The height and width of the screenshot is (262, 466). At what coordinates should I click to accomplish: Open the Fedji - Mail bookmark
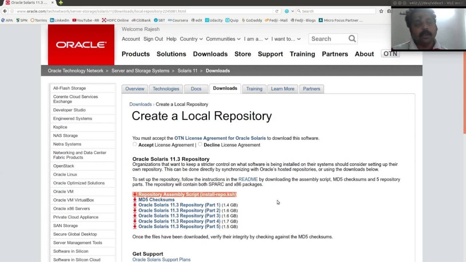[x=276, y=20]
